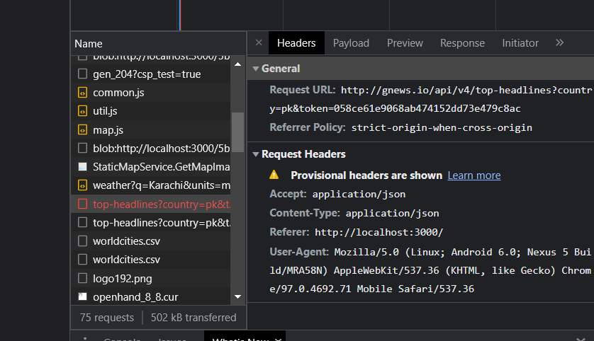Select the blob:http://localhost:3000/5b request row
Screen dimensions: 594x341
[x=151, y=148]
